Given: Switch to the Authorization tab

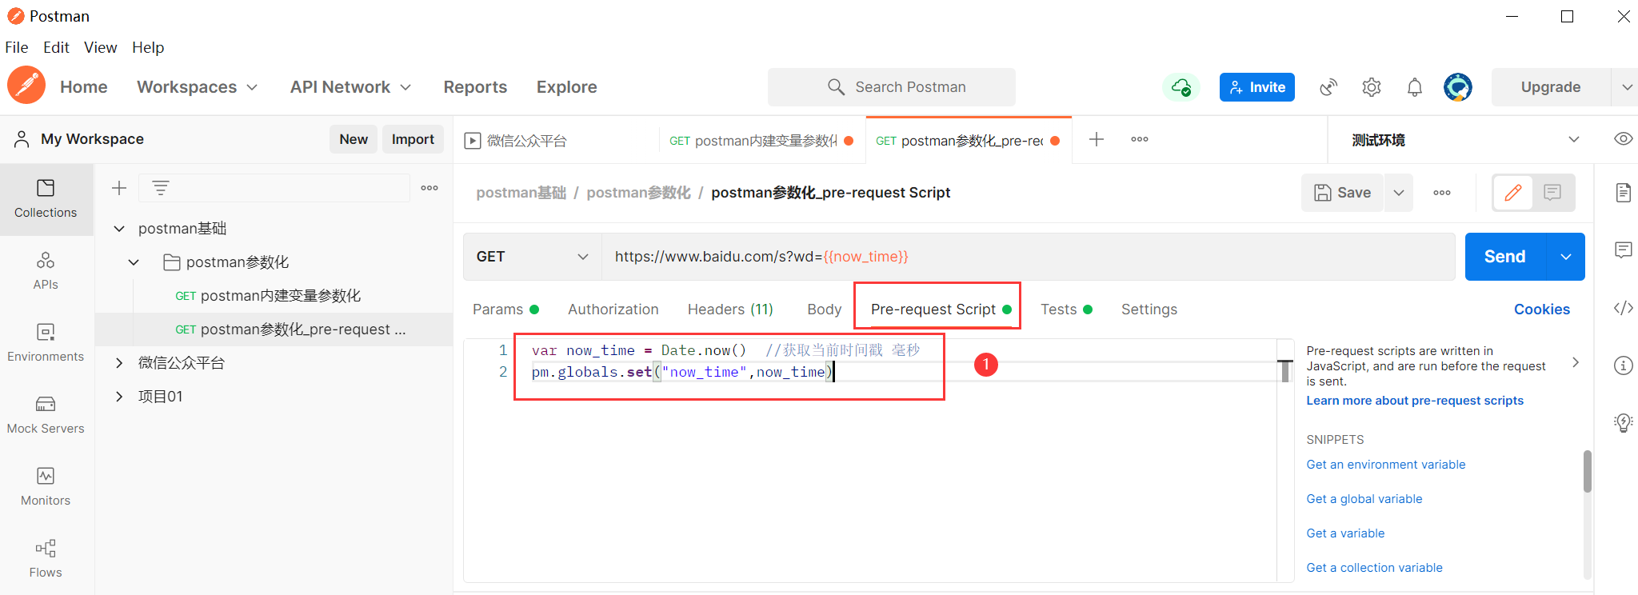Looking at the screenshot, I should click(613, 309).
